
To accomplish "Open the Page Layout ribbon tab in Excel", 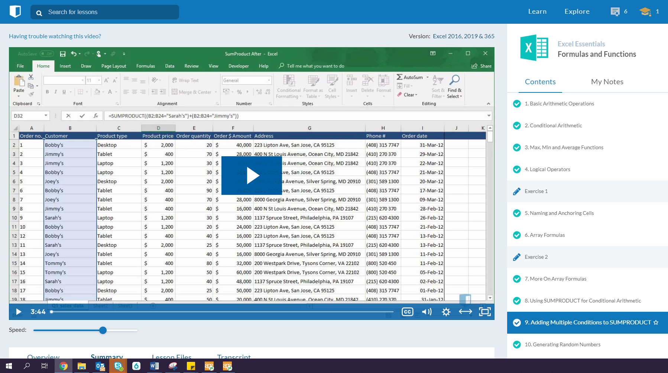I will (x=114, y=66).
